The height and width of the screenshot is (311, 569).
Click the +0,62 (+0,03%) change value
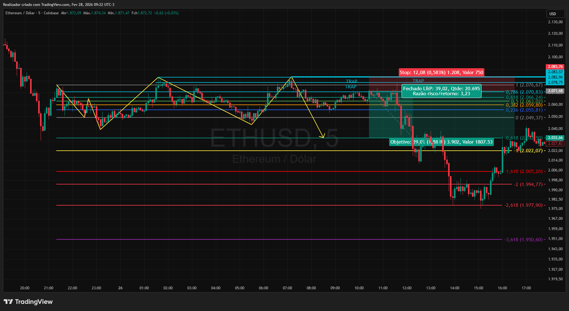click(166, 13)
